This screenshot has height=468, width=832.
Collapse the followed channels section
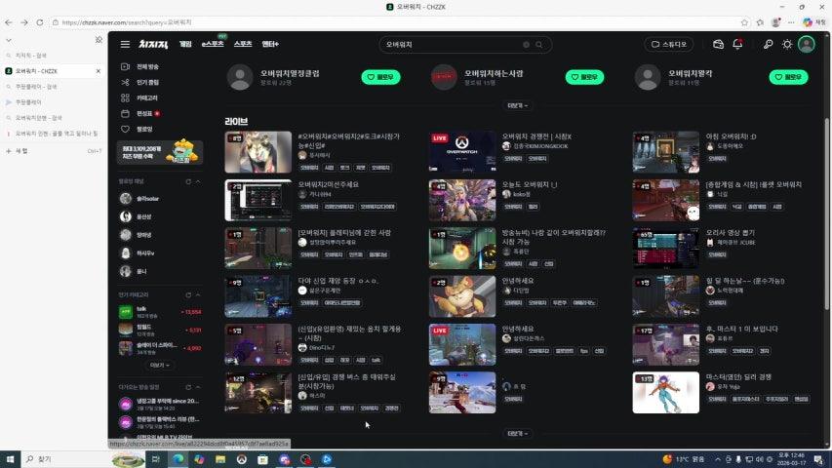coord(198,181)
